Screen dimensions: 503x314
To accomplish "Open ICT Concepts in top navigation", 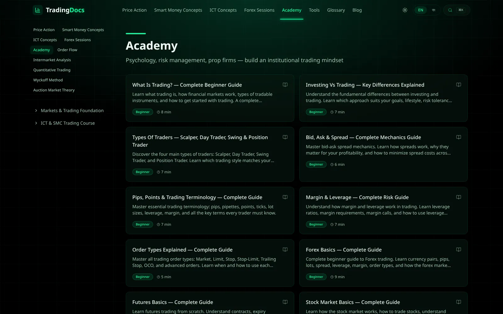I will point(223,10).
